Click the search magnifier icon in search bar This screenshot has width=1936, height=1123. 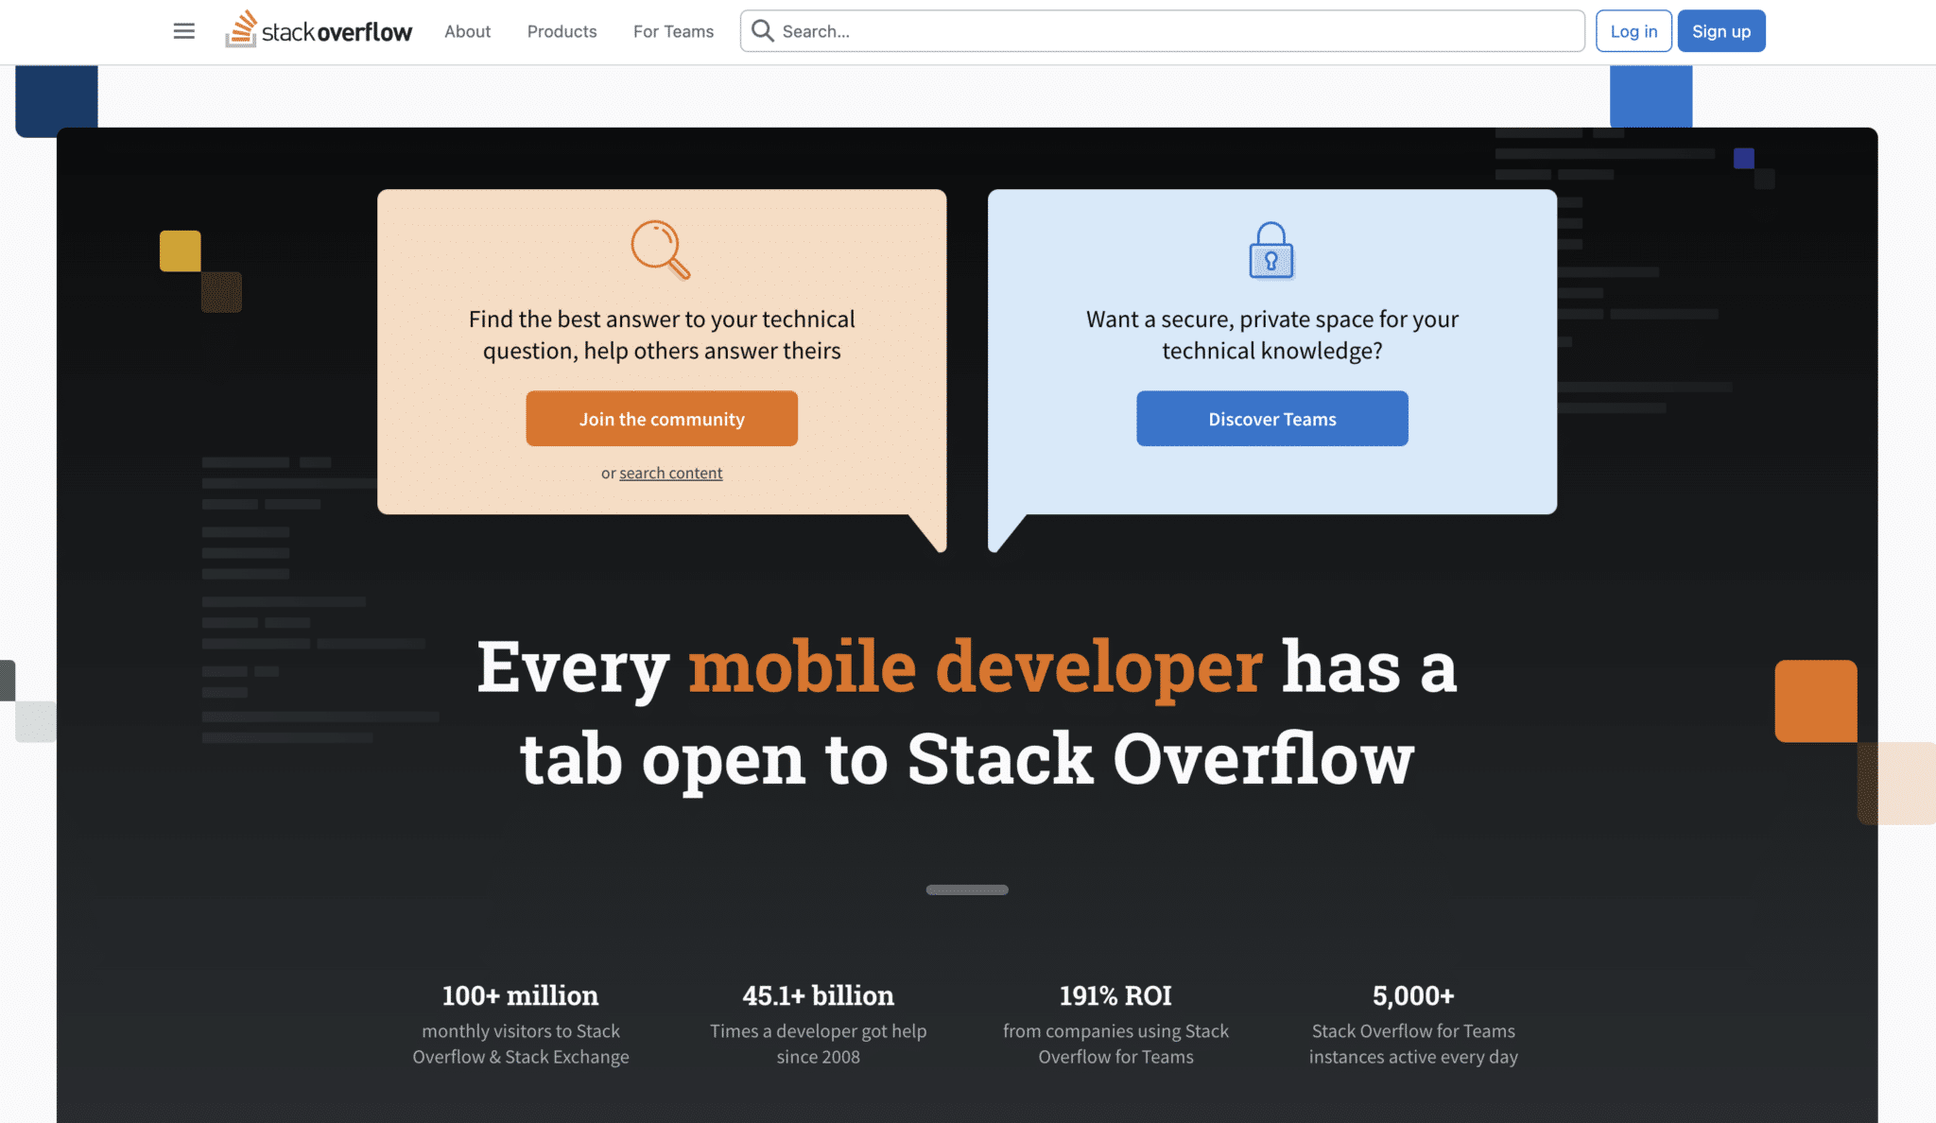click(762, 31)
